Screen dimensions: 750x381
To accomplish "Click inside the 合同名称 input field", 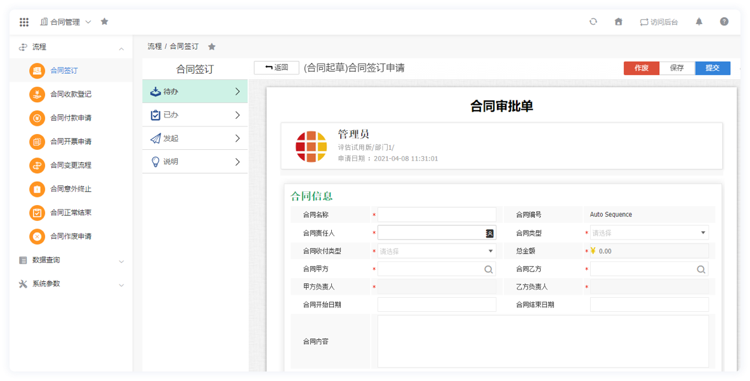I will click(437, 214).
